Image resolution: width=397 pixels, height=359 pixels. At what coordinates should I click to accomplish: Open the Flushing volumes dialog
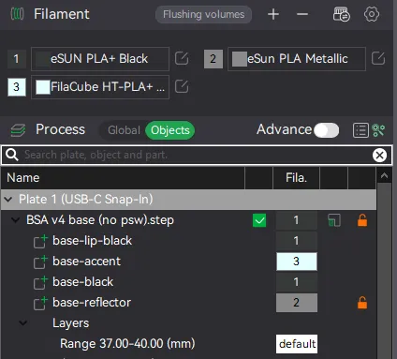(x=203, y=14)
